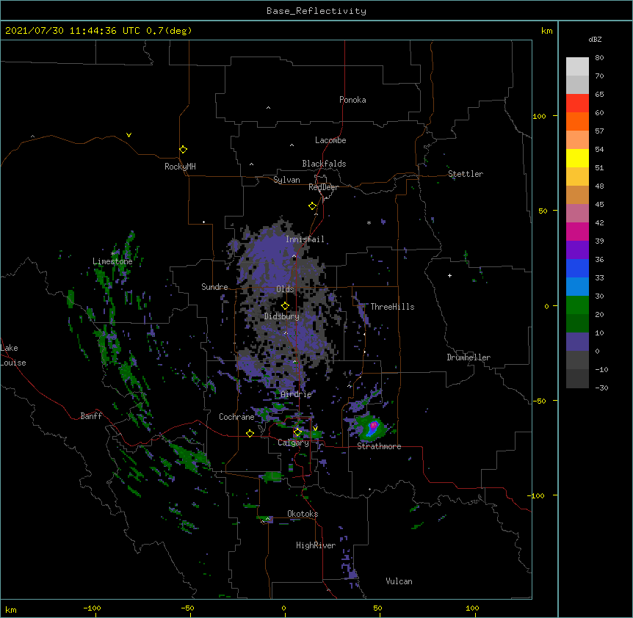Click the RedDeer city label
The image size is (633, 618).
[323, 187]
